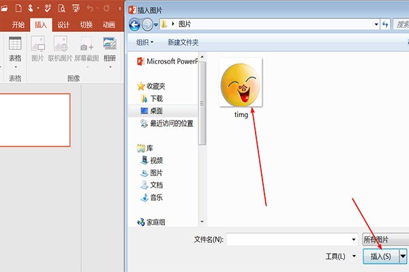409x272 pixels.
Task: Click the 新建文件夹 (New Folder) button
Action: pyautogui.click(x=183, y=42)
